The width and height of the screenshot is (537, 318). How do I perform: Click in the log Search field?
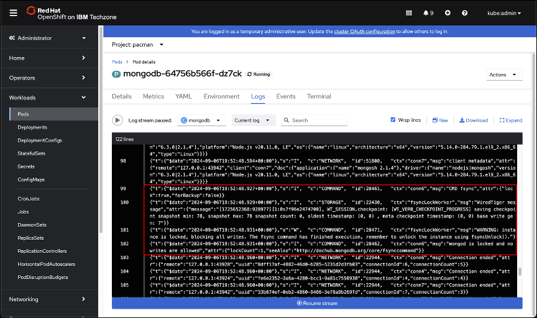click(x=317, y=120)
